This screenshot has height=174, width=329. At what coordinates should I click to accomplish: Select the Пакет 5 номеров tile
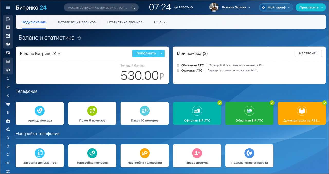(x=92, y=113)
